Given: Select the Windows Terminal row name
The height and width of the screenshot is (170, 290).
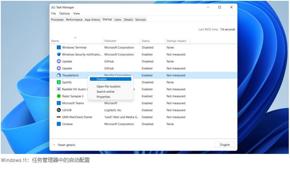Looking at the screenshot, I should click(x=74, y=47).
